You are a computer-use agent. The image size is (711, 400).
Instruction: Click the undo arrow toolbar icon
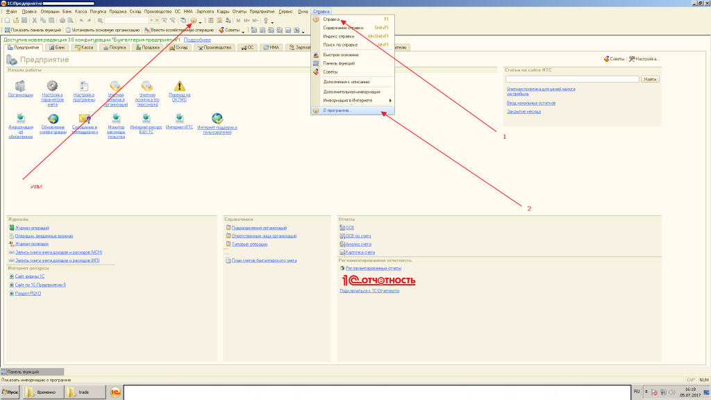[x=81, y=20]
